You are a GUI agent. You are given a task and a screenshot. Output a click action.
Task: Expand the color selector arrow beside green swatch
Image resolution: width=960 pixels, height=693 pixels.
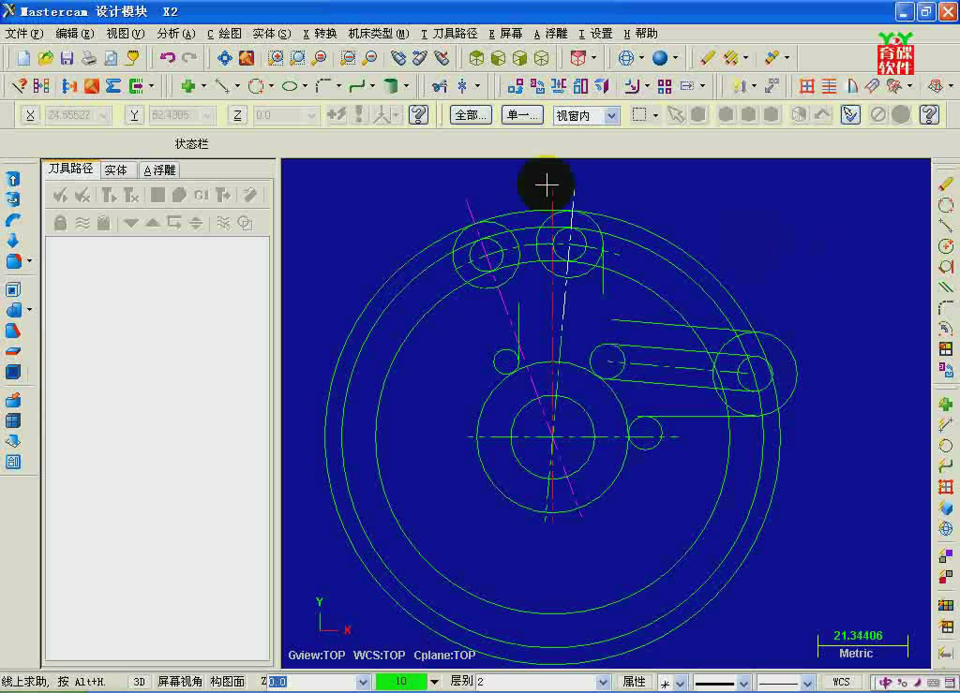pyautogui.click(x=434, y=682)
